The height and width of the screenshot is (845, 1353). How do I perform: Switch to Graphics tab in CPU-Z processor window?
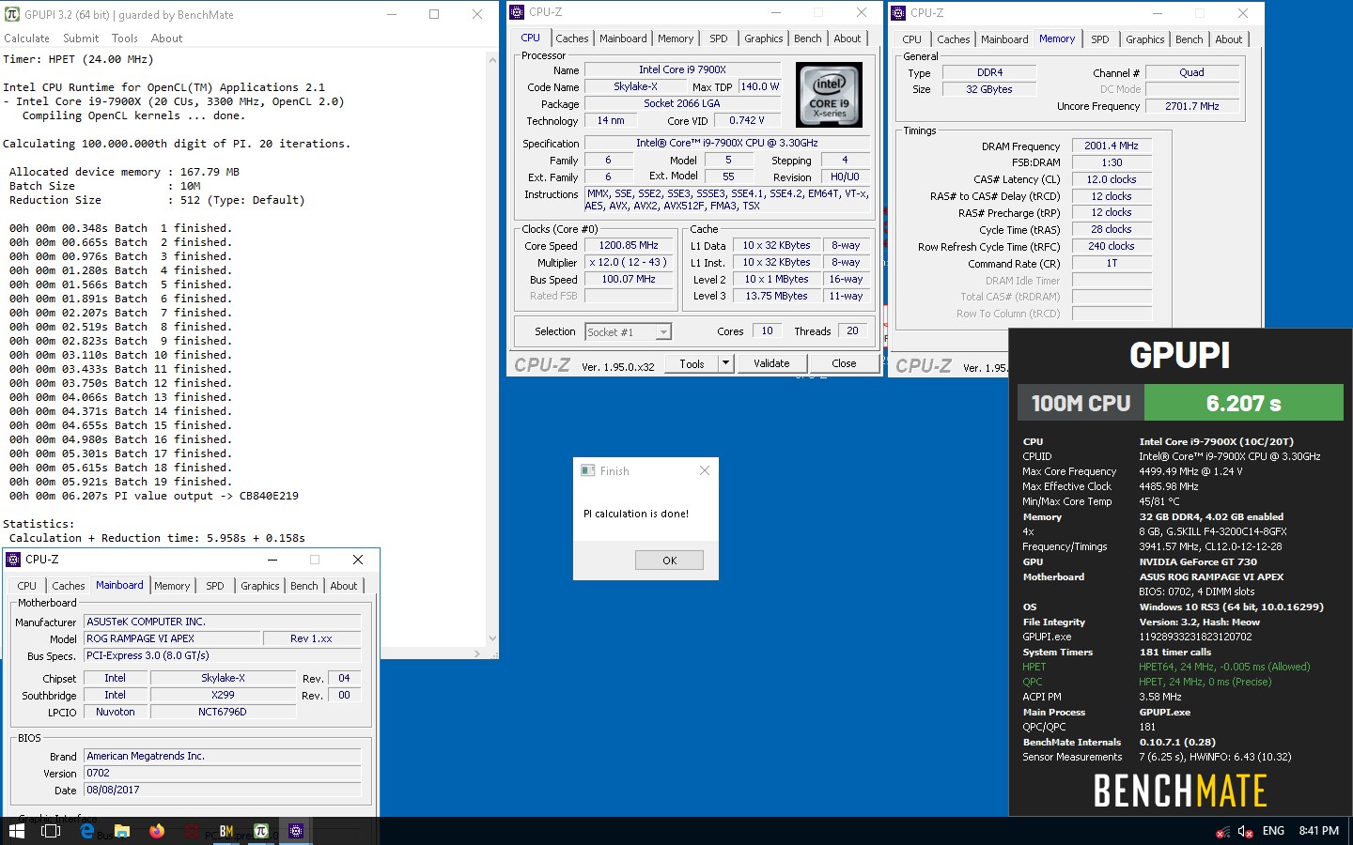[764, 38]
